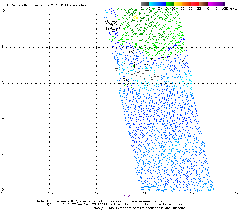
Task: Click the latitude '8' axis label
Action: [3, 47]
